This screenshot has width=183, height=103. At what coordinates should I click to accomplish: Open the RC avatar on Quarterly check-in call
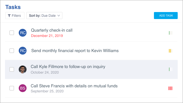[23, 33]
